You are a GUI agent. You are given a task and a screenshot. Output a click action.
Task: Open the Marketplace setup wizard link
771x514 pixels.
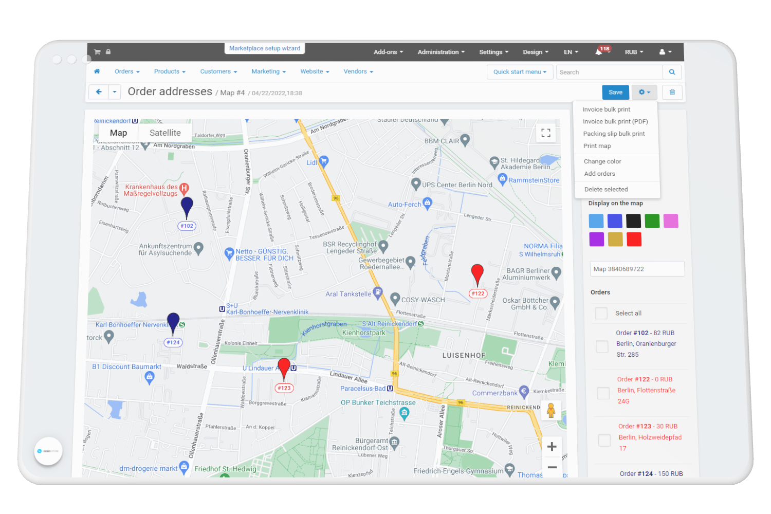tap(265, 48)
